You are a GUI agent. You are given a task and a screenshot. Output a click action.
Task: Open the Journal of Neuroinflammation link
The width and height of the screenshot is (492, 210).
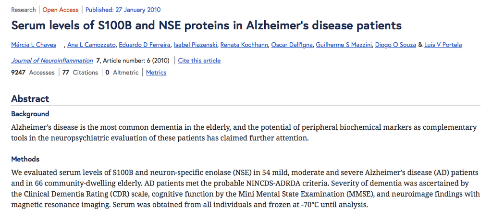point(52,61)
